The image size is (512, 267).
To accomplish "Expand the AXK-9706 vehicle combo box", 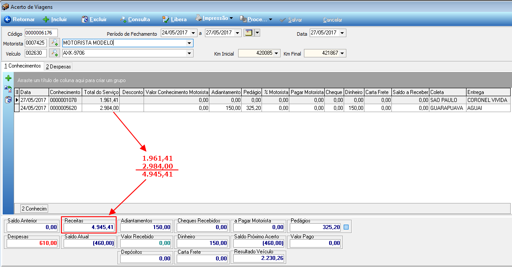I will (x=189, y=53).
